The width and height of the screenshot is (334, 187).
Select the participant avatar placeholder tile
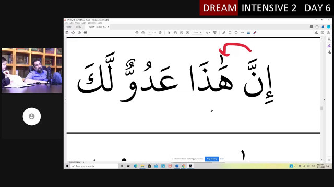click(x=32, y=116)
